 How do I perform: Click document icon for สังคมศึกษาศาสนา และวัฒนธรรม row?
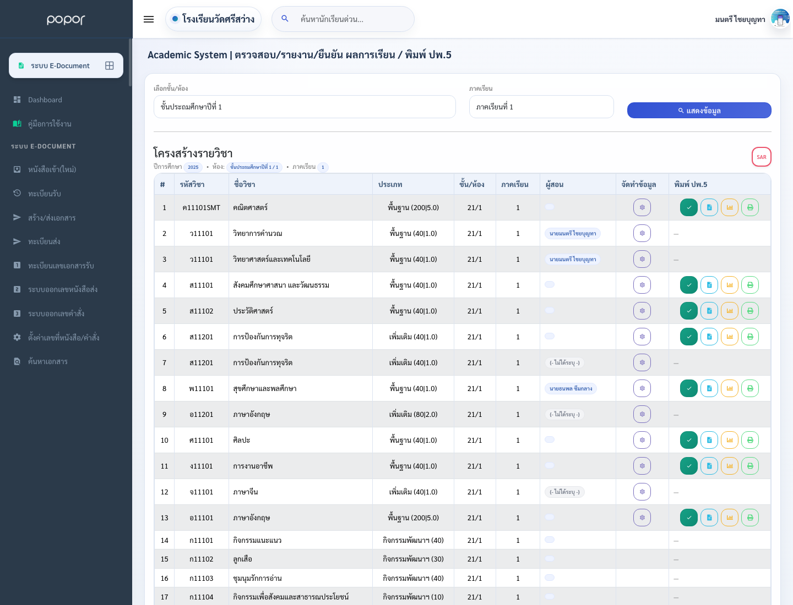coord(709,285)
